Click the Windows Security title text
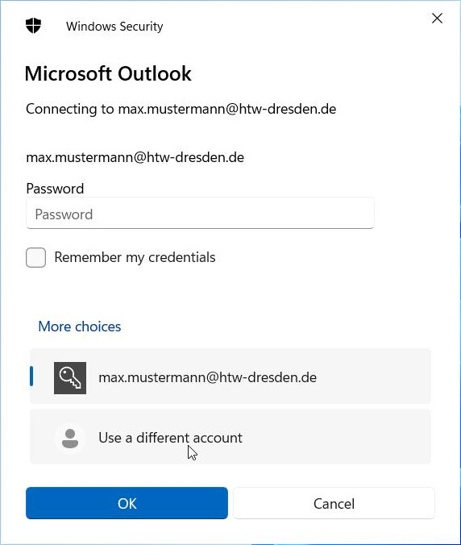The height and width of the screenshot is (545, 461). [x=114, y=27]
